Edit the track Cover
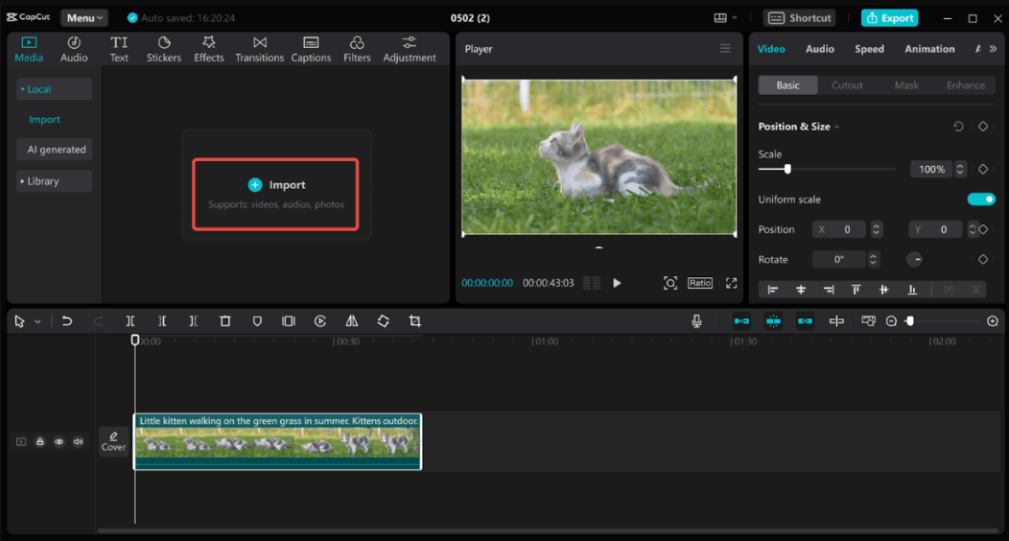 point(114,441)
